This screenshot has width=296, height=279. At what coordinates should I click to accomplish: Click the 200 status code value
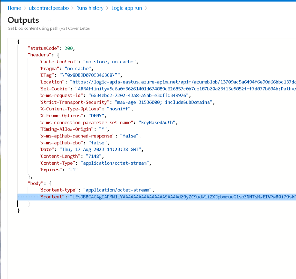[x=69, y=48]
